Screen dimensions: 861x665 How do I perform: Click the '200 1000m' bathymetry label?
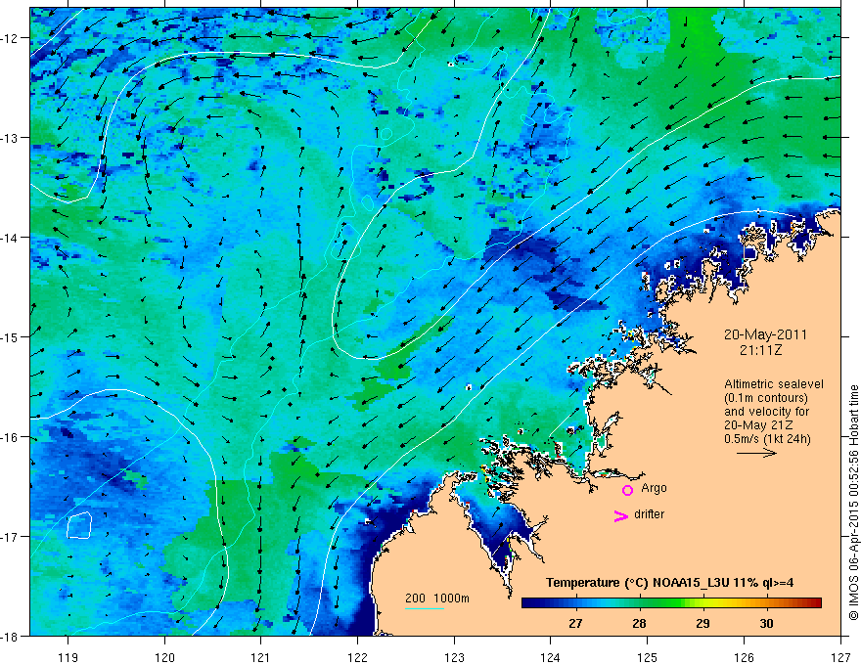click(437, 598)
